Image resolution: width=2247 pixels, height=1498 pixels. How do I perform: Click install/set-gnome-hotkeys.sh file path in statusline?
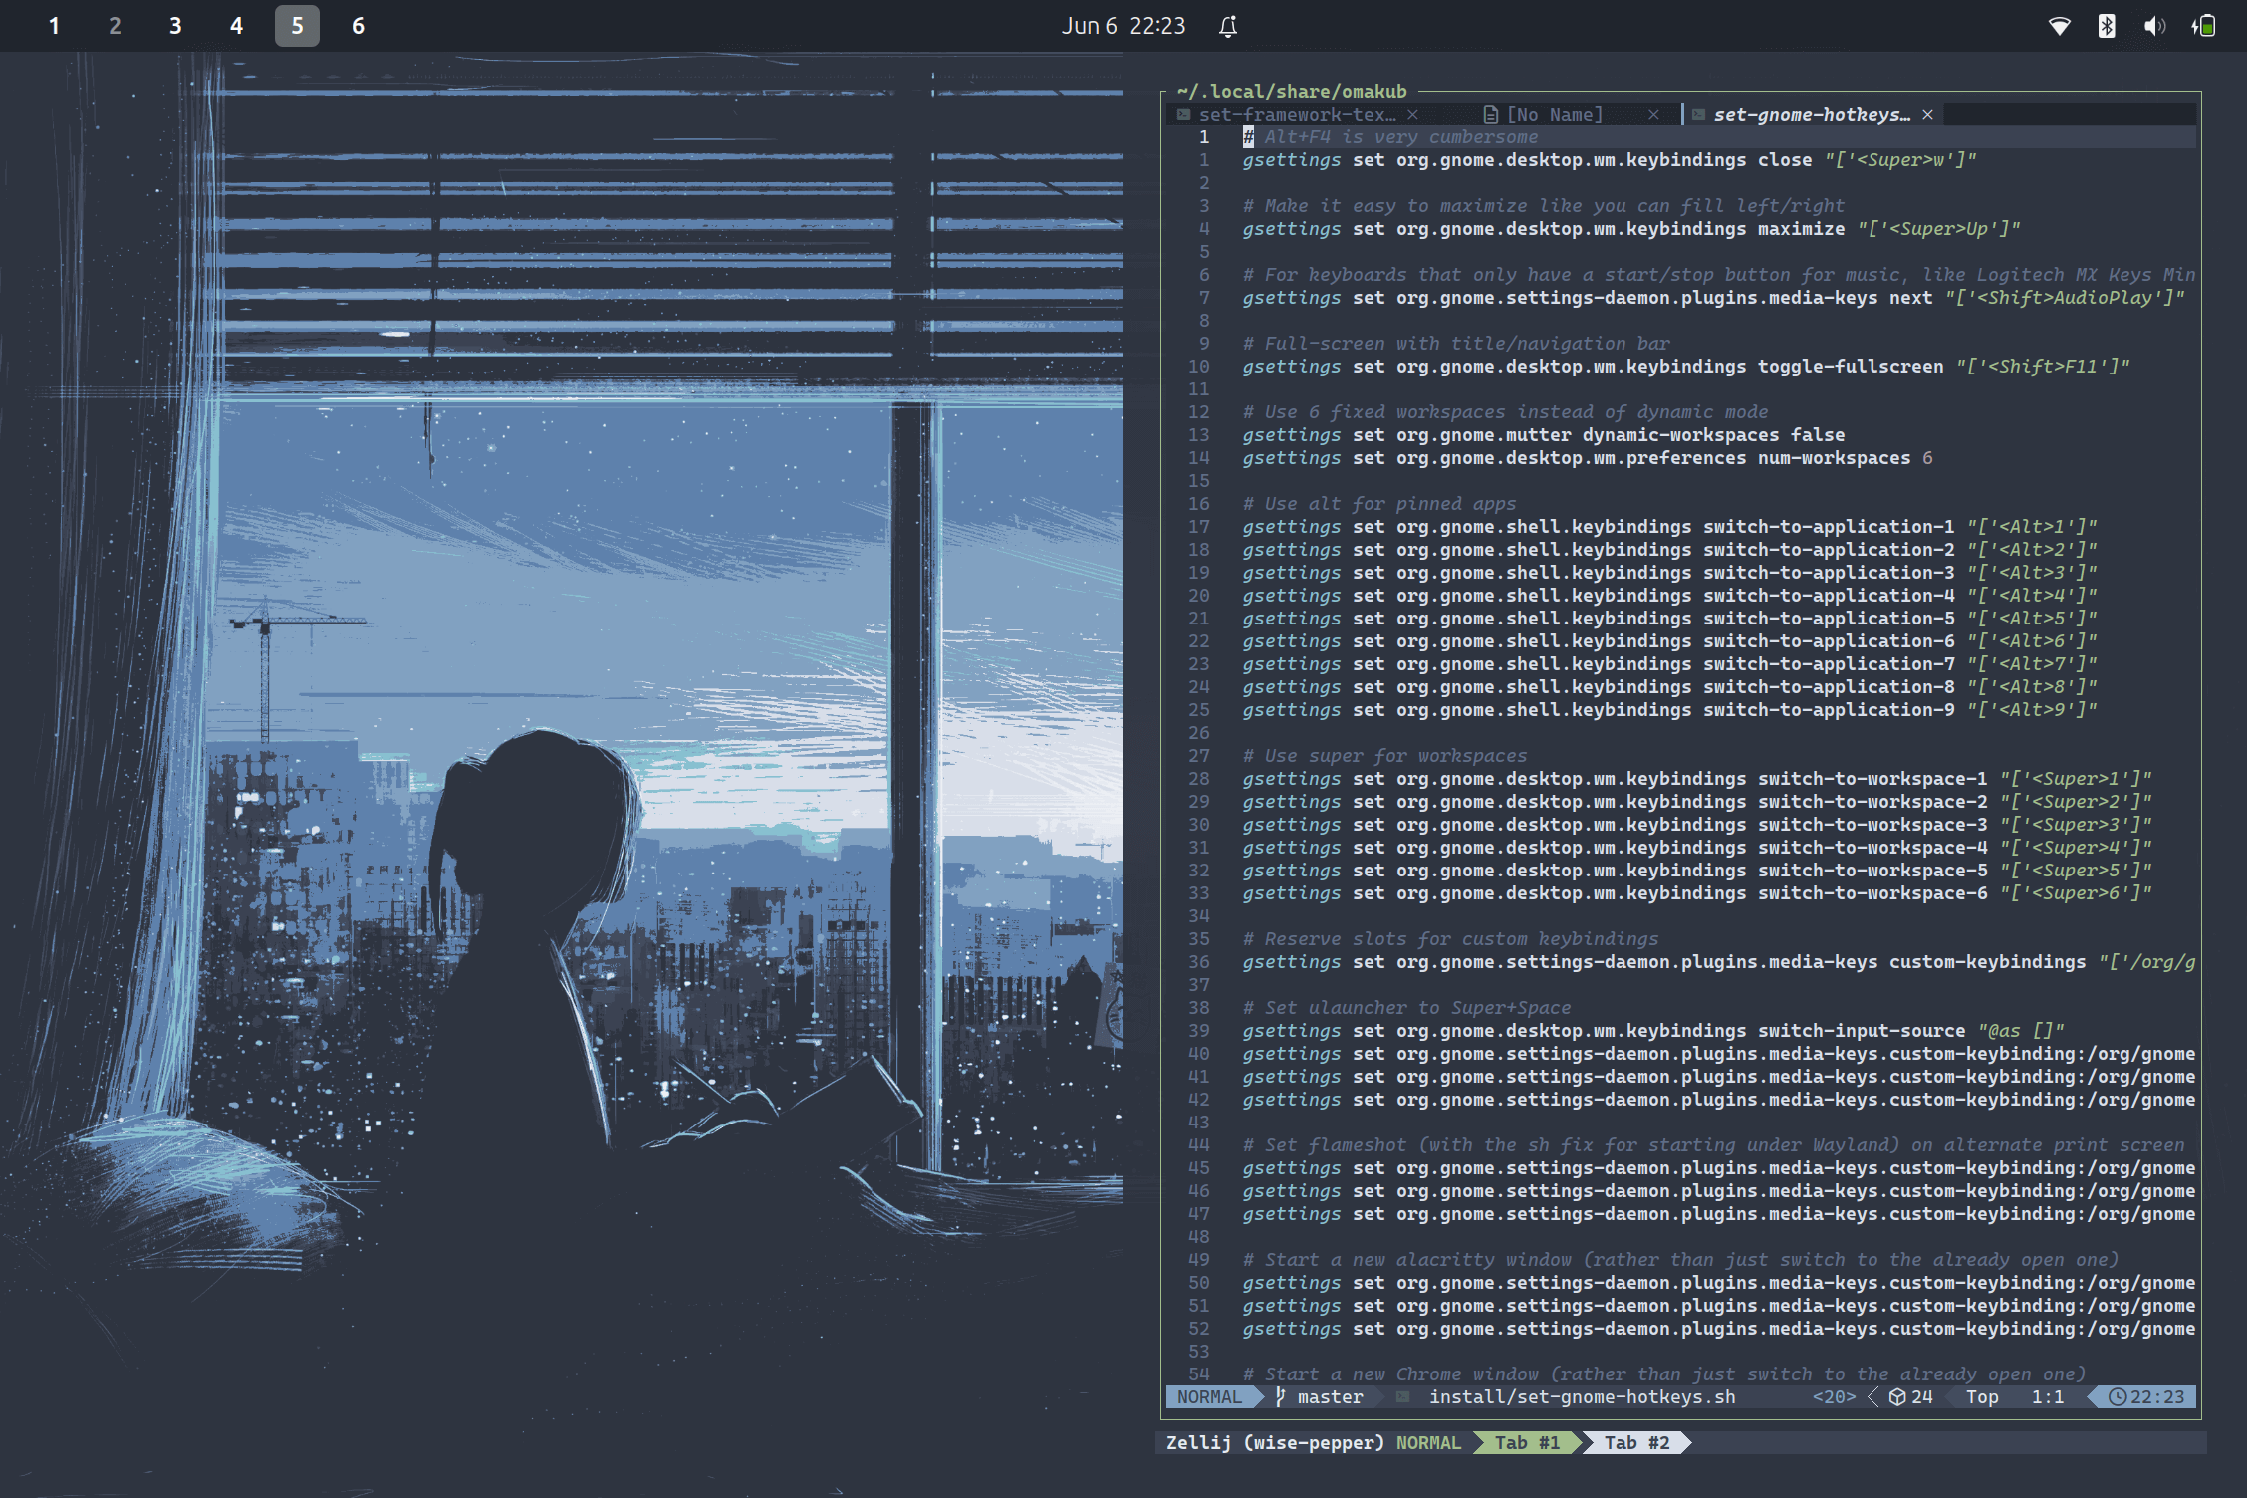coord(1583,1397)
